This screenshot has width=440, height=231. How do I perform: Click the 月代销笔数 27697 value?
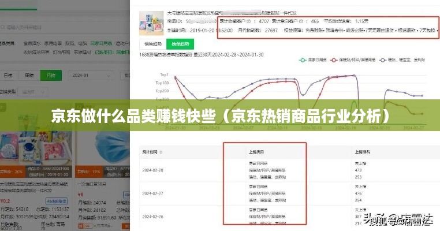point(271,30)
